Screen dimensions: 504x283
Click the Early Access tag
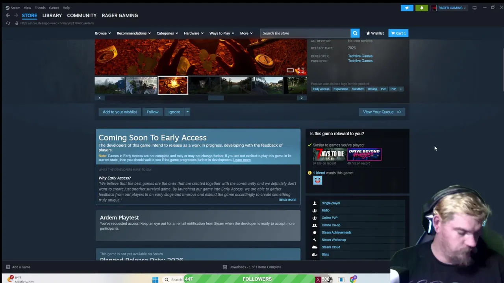coord(321,89)
